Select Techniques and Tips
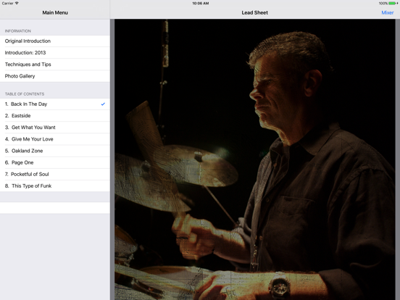The height and width of the screenshot is (300, 400). [55, 64]
